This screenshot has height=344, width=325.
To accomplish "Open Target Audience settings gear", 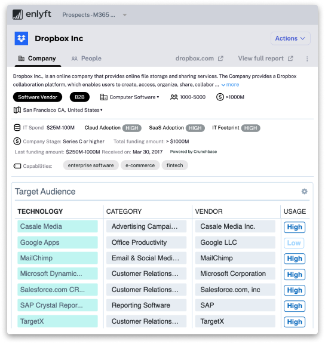I will 304,192.
